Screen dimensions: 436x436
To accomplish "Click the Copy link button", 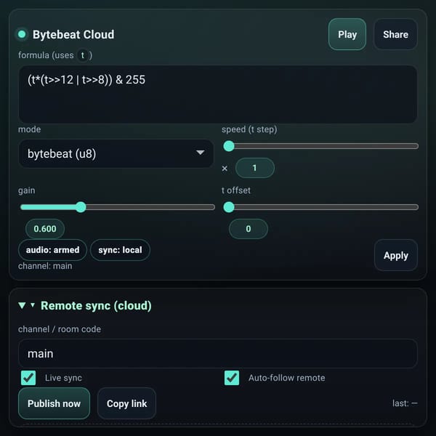I will (x=126, y=403).
